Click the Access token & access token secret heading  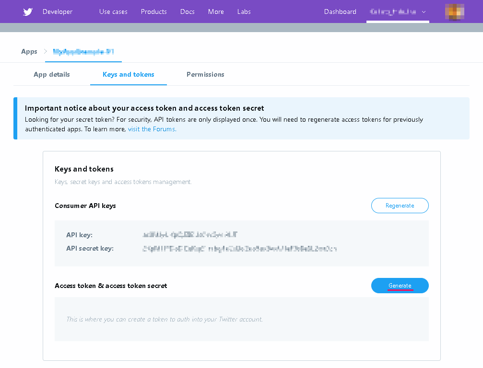pos(111,286)
